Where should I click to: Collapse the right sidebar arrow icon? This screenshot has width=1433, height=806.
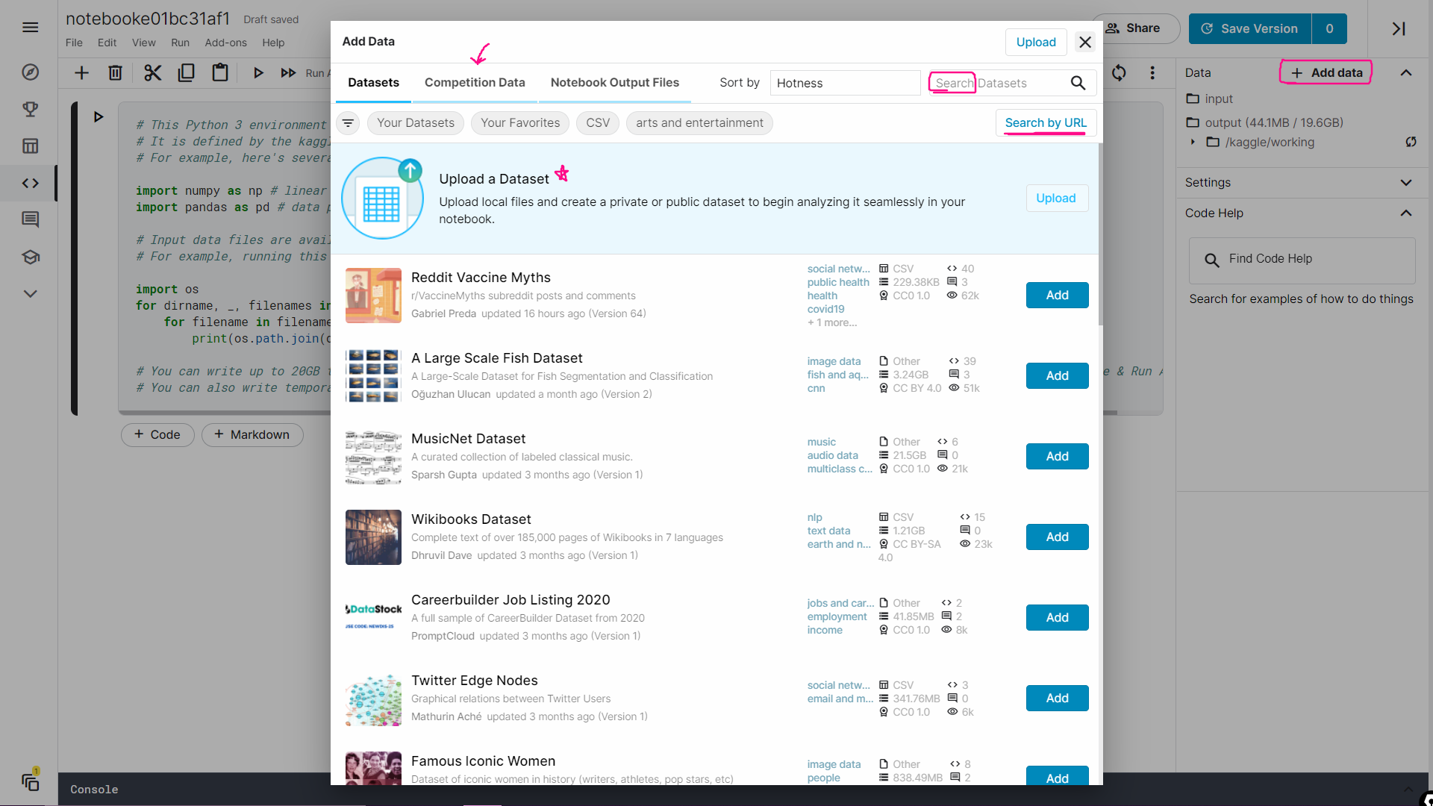point(1399,28)
